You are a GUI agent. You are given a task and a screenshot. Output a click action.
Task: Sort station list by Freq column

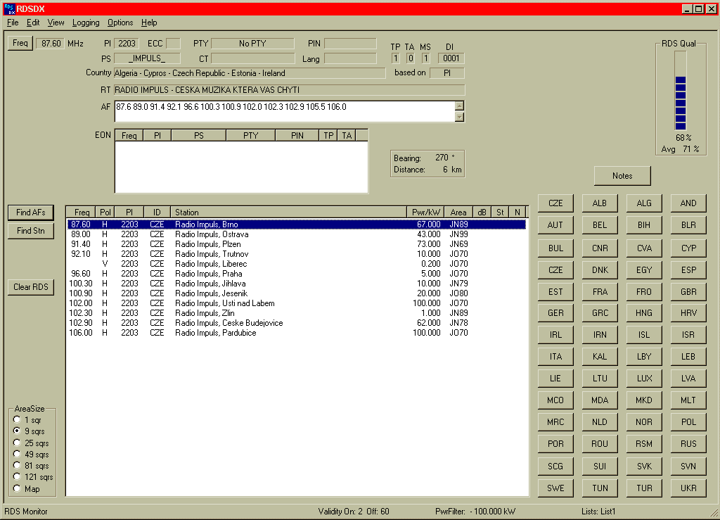tap(82, 213)
